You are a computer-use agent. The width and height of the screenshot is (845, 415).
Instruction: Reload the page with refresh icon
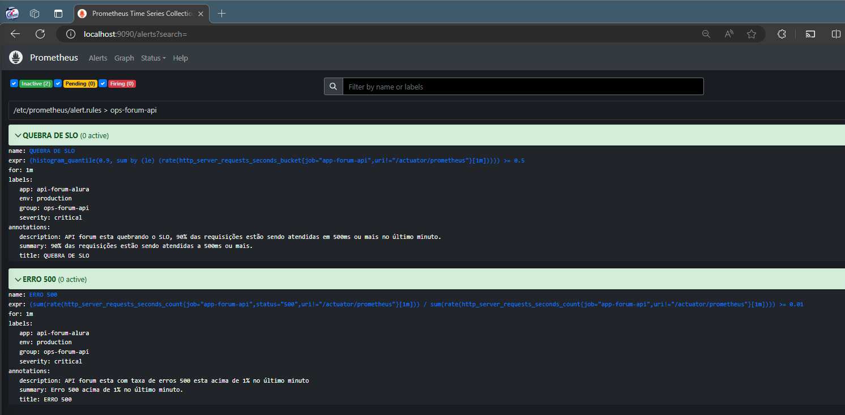[x=40, y=34]
